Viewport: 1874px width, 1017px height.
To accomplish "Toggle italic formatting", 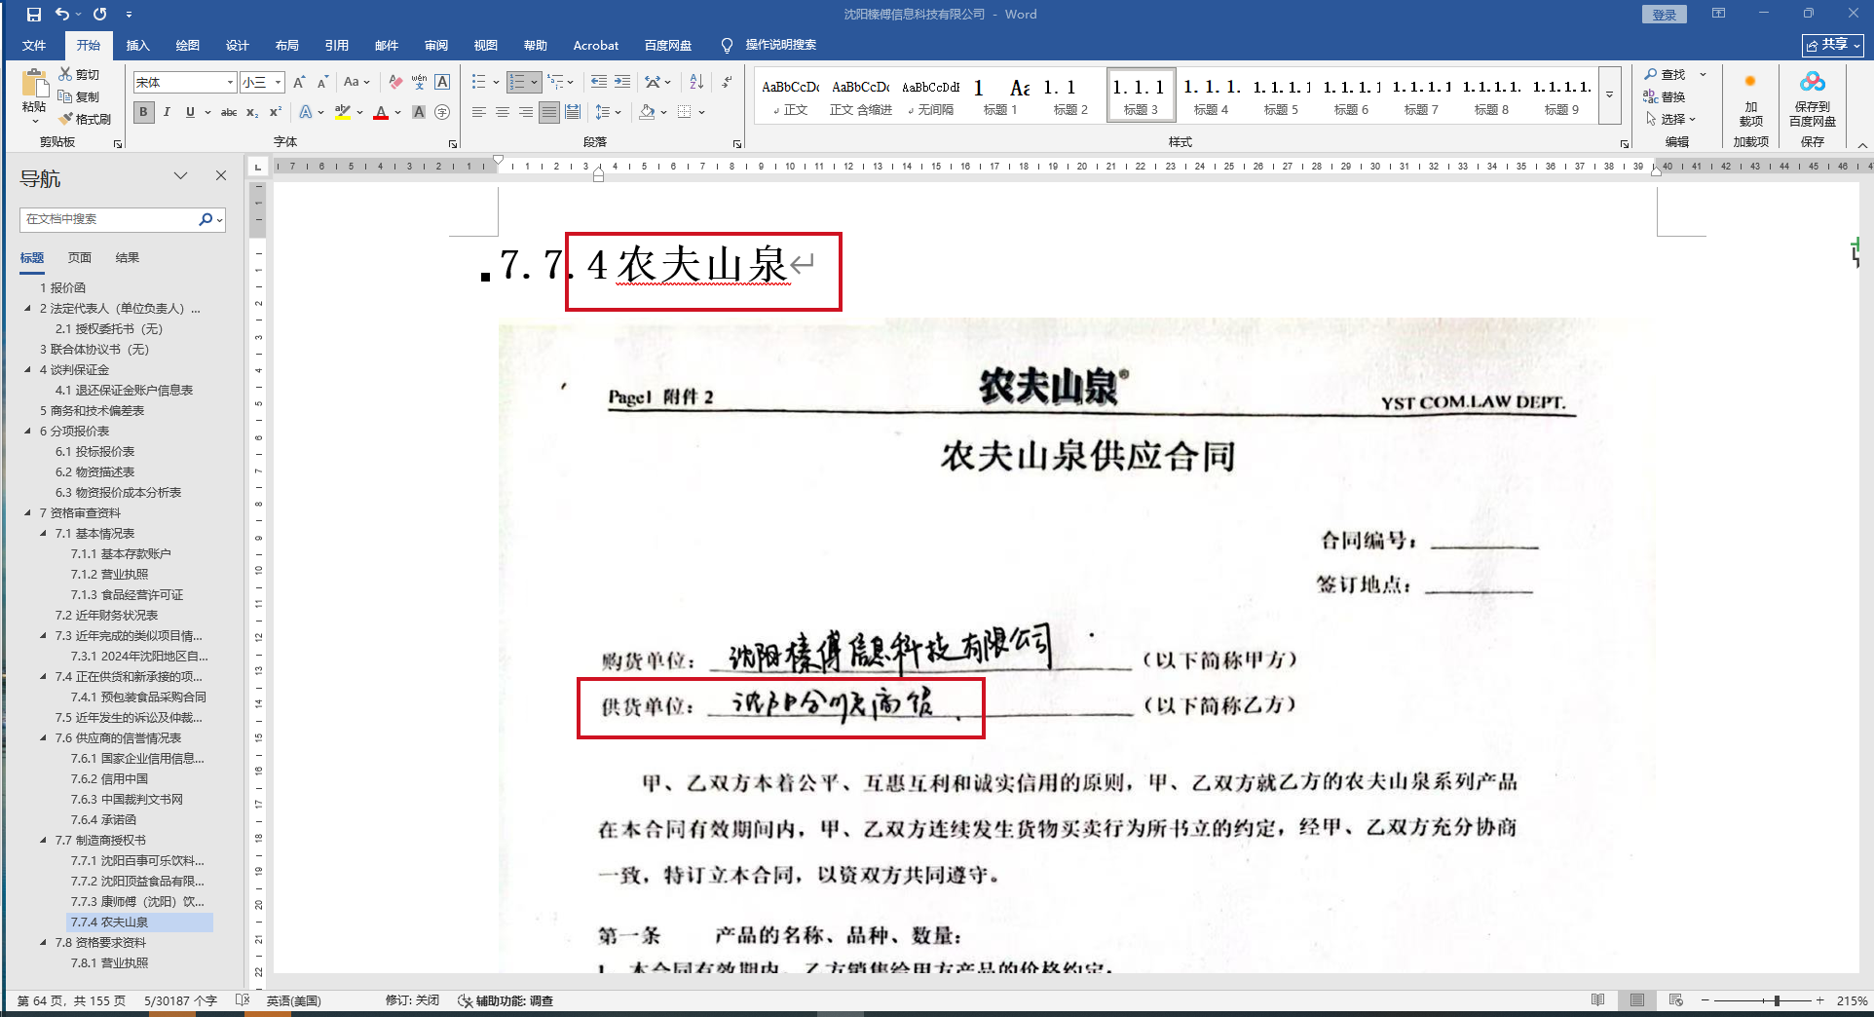I will pyautogui.click(x=167, y=112).
